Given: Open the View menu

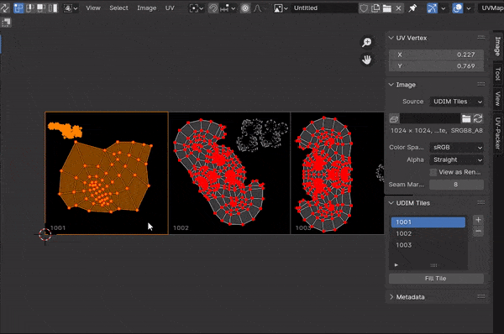Looking at the screenshot, I should click(93, 8).
